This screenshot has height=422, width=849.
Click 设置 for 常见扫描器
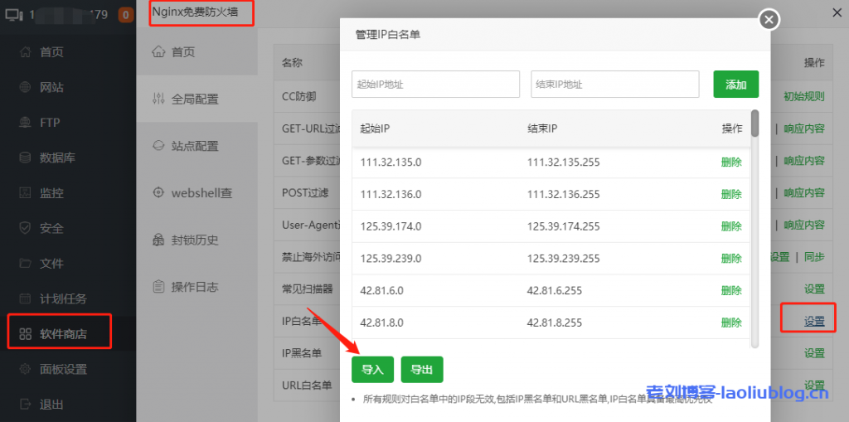tap(814, 289)
